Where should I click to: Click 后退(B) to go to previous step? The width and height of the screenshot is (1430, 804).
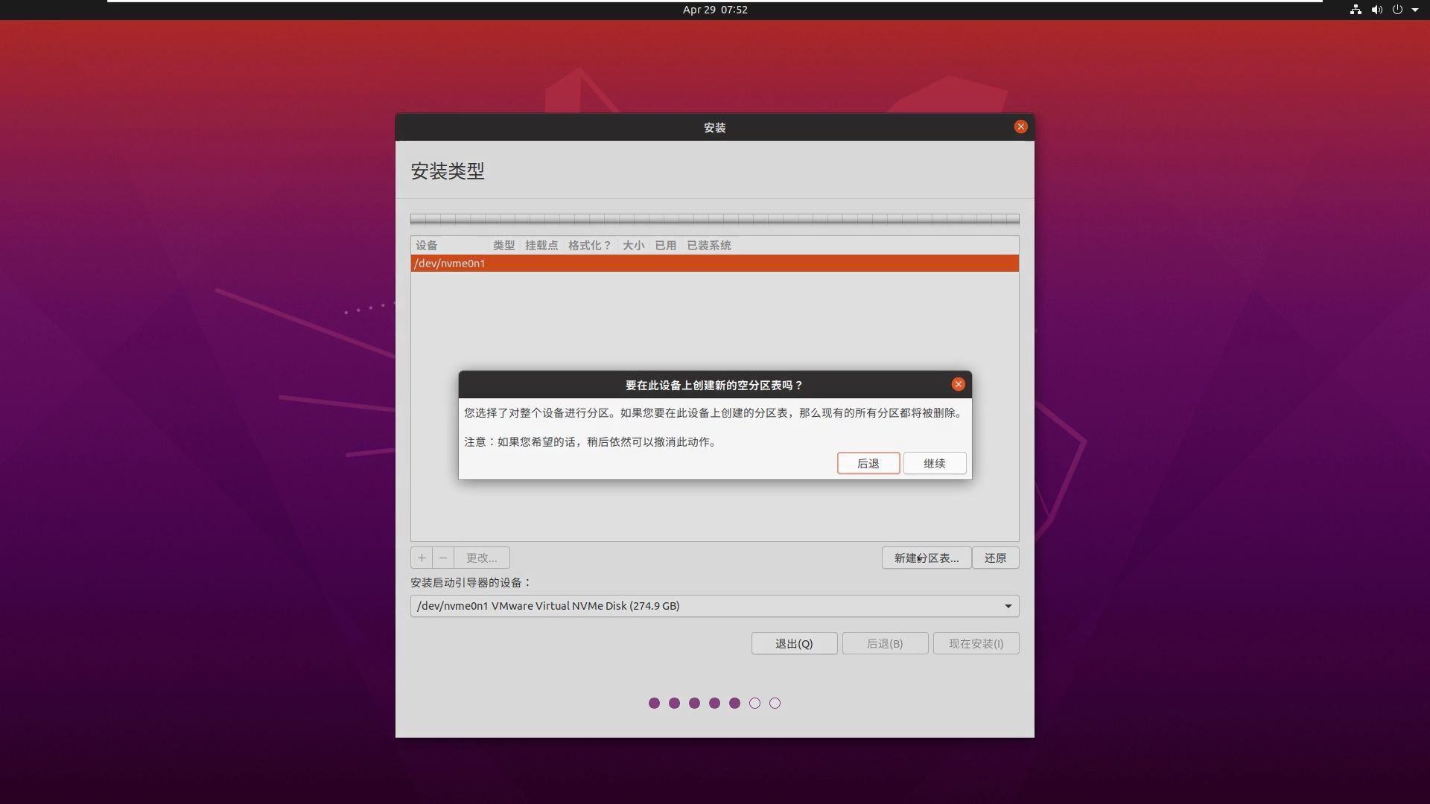884,643
